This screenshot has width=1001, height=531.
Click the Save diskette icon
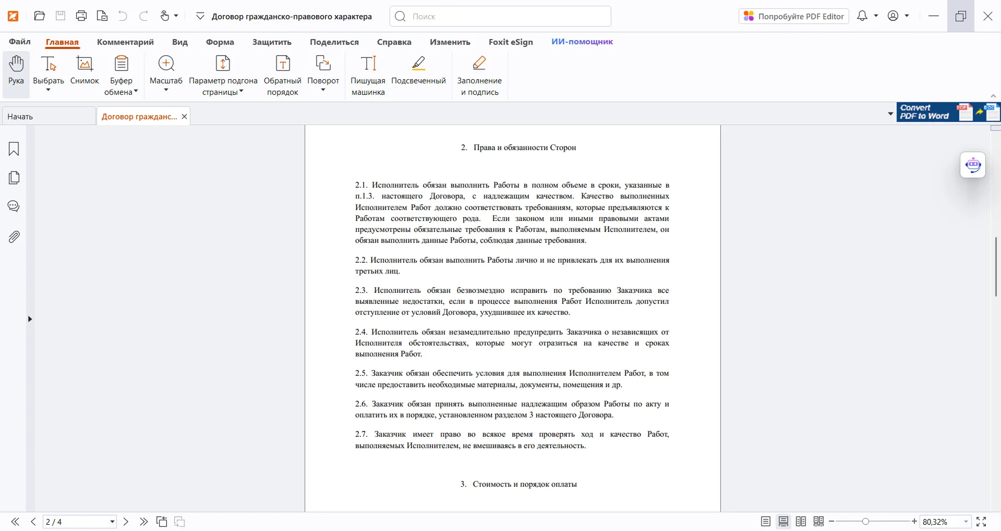pyautogui.click(x=61, y=16)
